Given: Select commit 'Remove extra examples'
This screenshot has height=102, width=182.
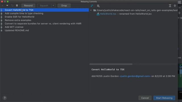Looking at the screenshot, I should [x=44, y=20].
